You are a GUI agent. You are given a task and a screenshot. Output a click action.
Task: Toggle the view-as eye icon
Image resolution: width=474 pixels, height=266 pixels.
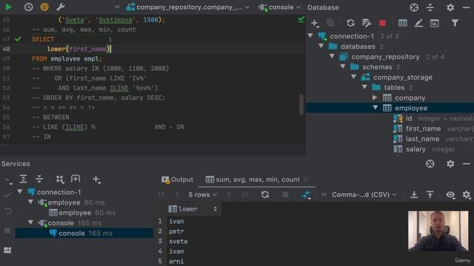pos(450,195)
